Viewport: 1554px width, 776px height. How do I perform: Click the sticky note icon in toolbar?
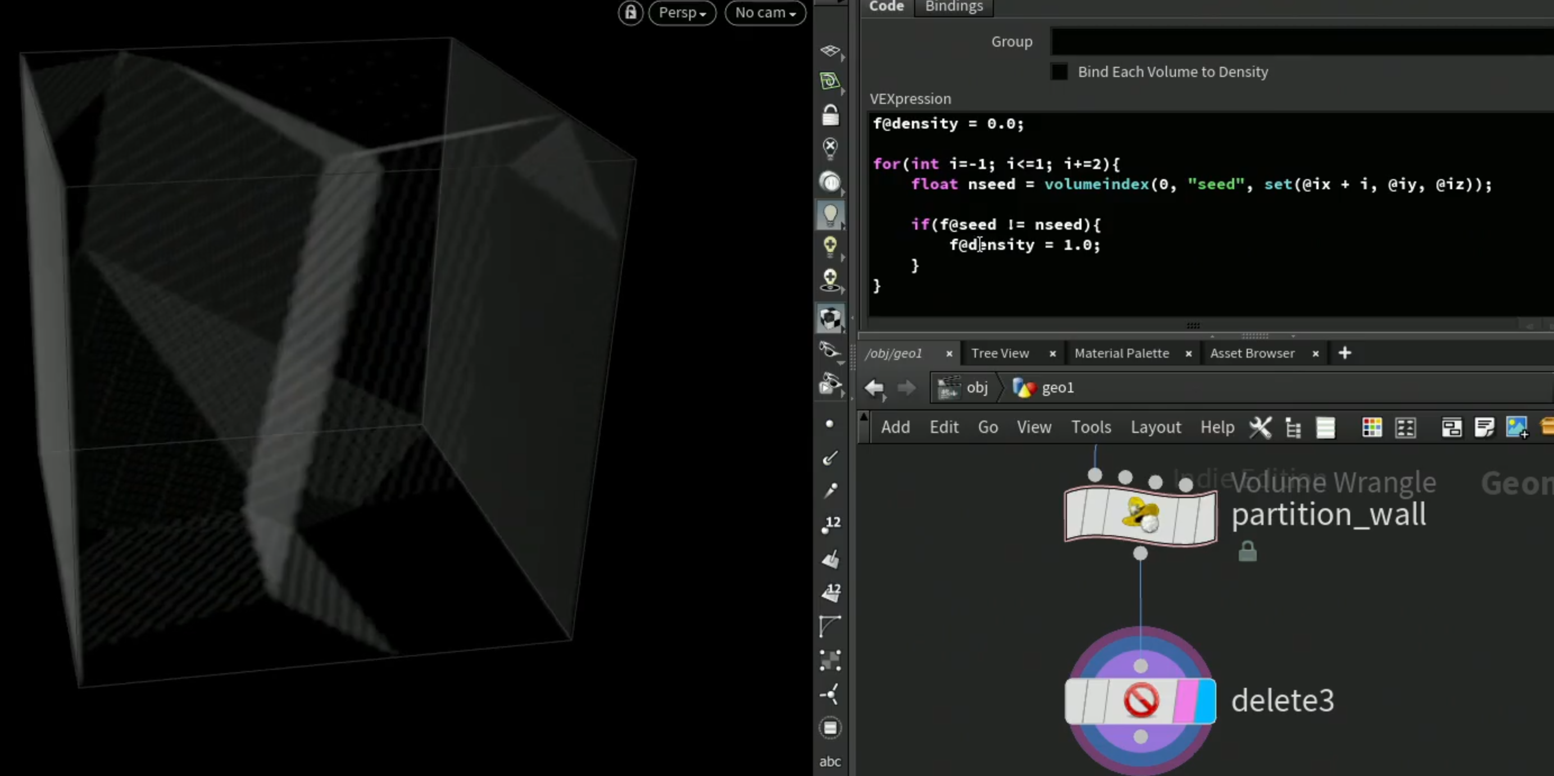(x=1484, y=427)
